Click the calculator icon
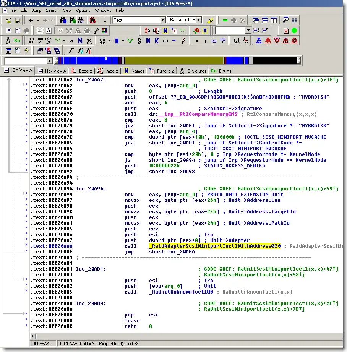The height and width of the screenshot is (352, 347). [9, 51]
